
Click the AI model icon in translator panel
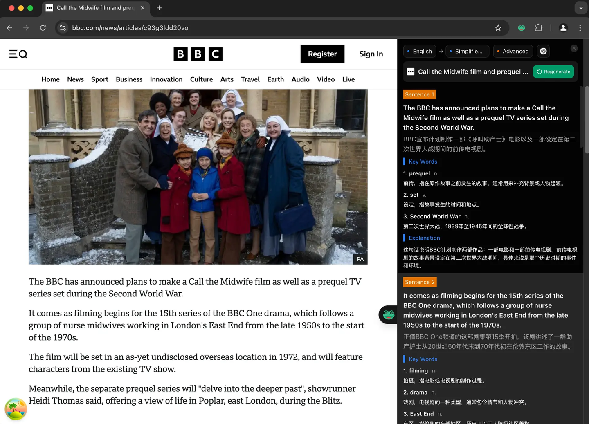[x=543, y=51]
